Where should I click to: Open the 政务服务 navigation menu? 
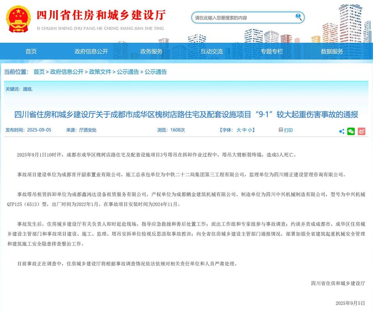[x=151, y=51]
